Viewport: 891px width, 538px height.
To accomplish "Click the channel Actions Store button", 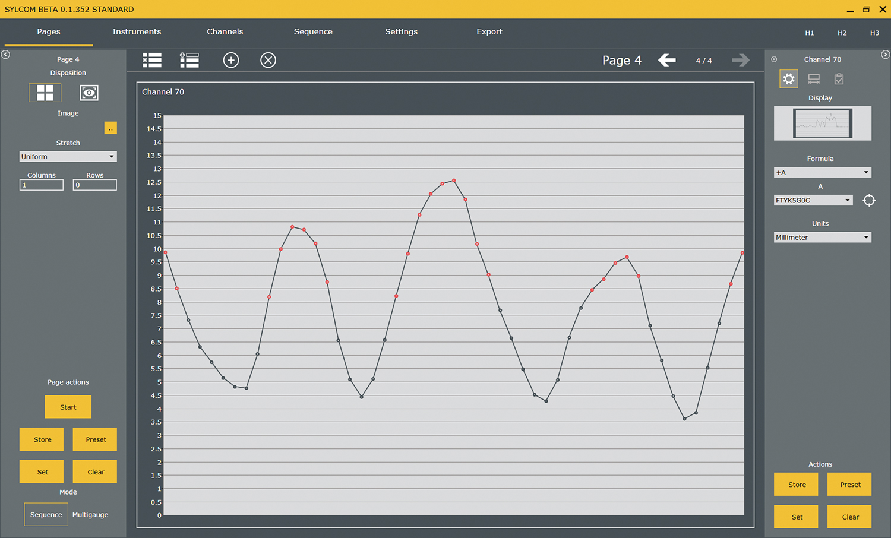I will click(x=797, y=485).
